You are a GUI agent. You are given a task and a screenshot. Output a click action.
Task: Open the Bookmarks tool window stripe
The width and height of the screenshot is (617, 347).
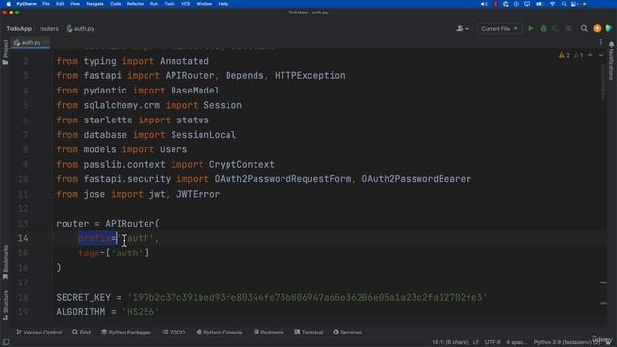pos(5,262)
